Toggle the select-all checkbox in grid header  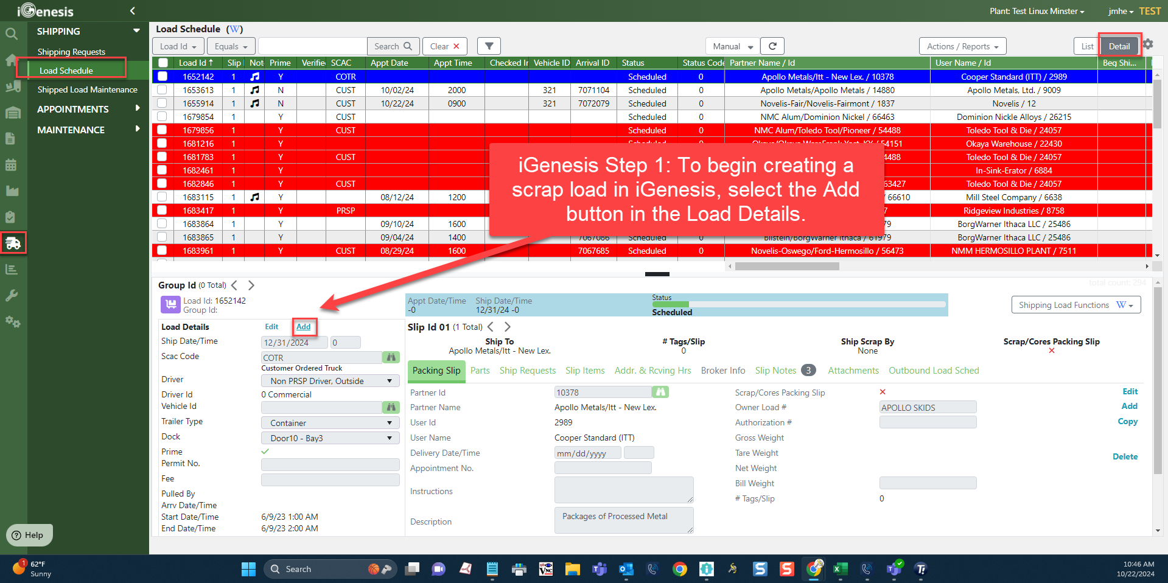click(163, 63)
